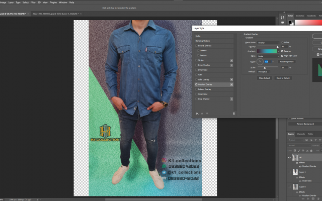Click the prevent artboard auto-nesting lock icon
322x201 pixels.
pos(307,151)
